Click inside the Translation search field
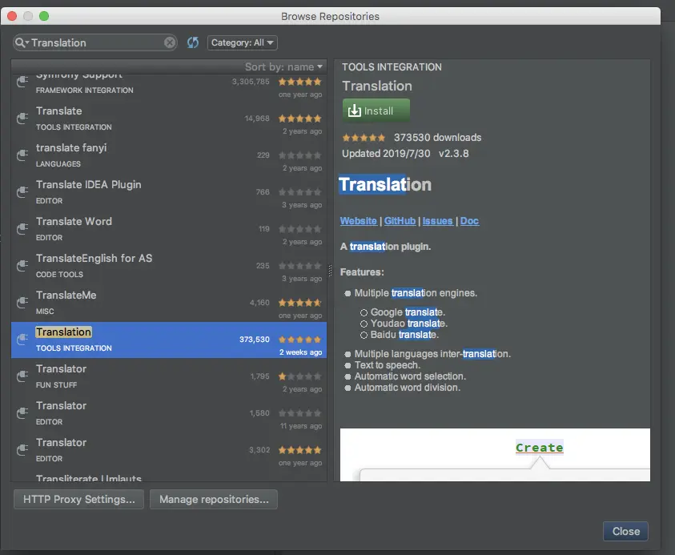675x555 pixels. pos(94,42)
